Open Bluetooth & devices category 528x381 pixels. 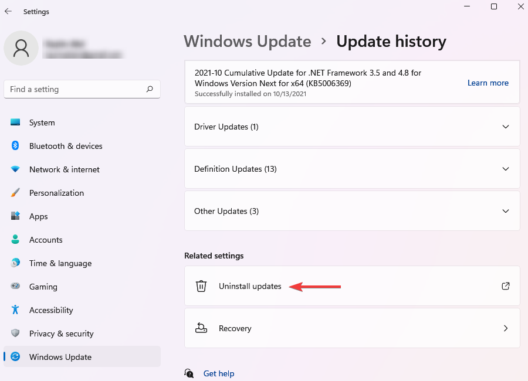82,146
